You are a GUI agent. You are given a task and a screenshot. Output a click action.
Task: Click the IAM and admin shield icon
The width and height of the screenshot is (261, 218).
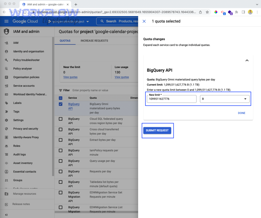pyautogui.click(x=6, y=31)
